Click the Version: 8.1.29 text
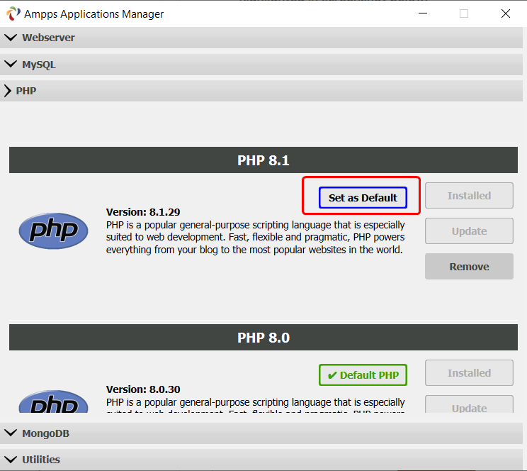Image resolution: width=527 pixels, height=471 pixels. pos(143,212)
